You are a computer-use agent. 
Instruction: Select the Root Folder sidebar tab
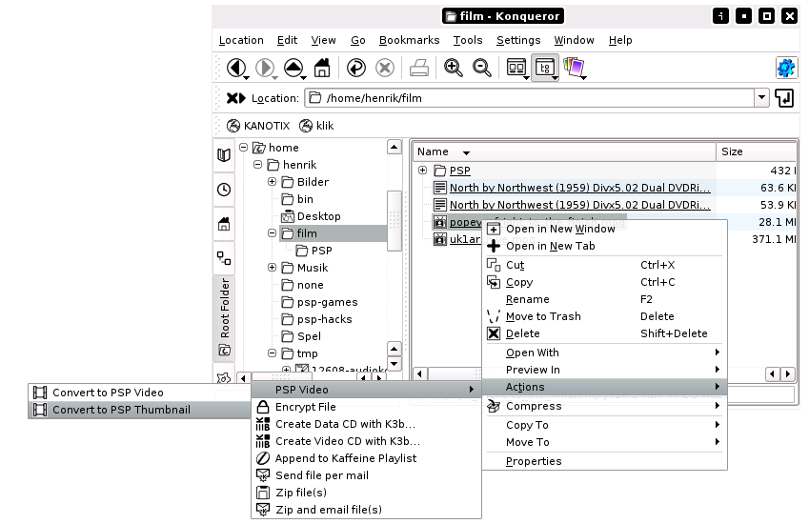(x=225, y=317)
